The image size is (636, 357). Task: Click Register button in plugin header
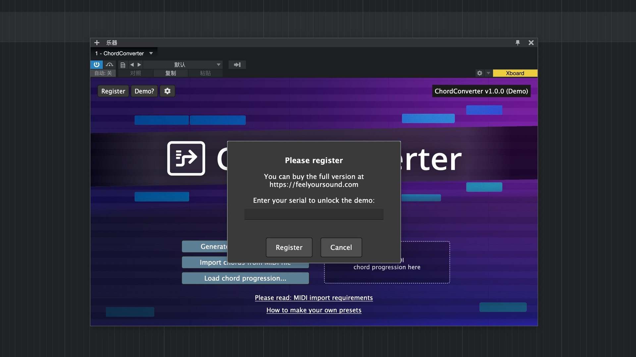point(113,91)
